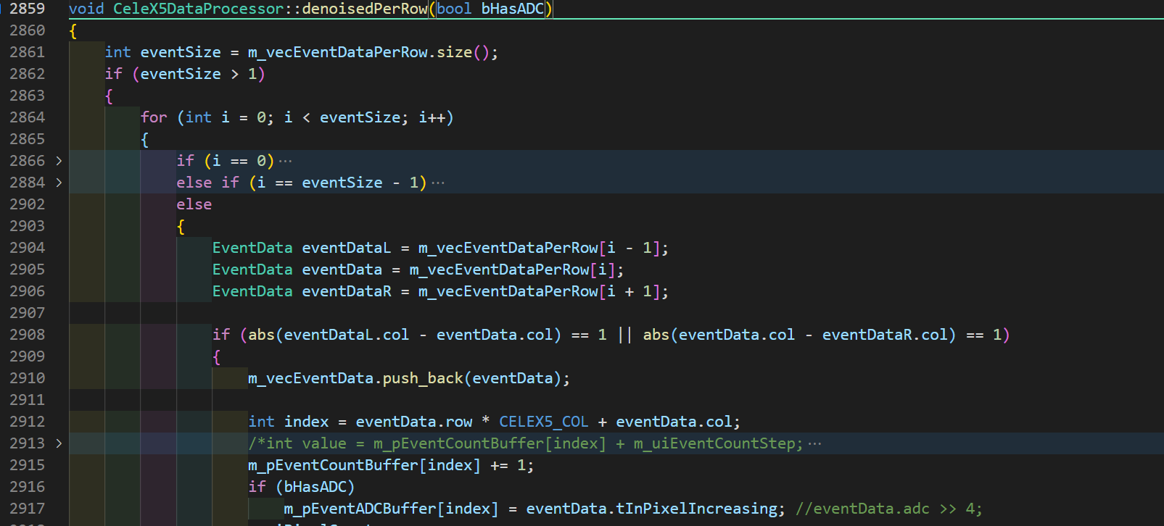The height and width of the screenshot is (526, 1164).
Task: Click line number 2859
Action: pos(28,9)
